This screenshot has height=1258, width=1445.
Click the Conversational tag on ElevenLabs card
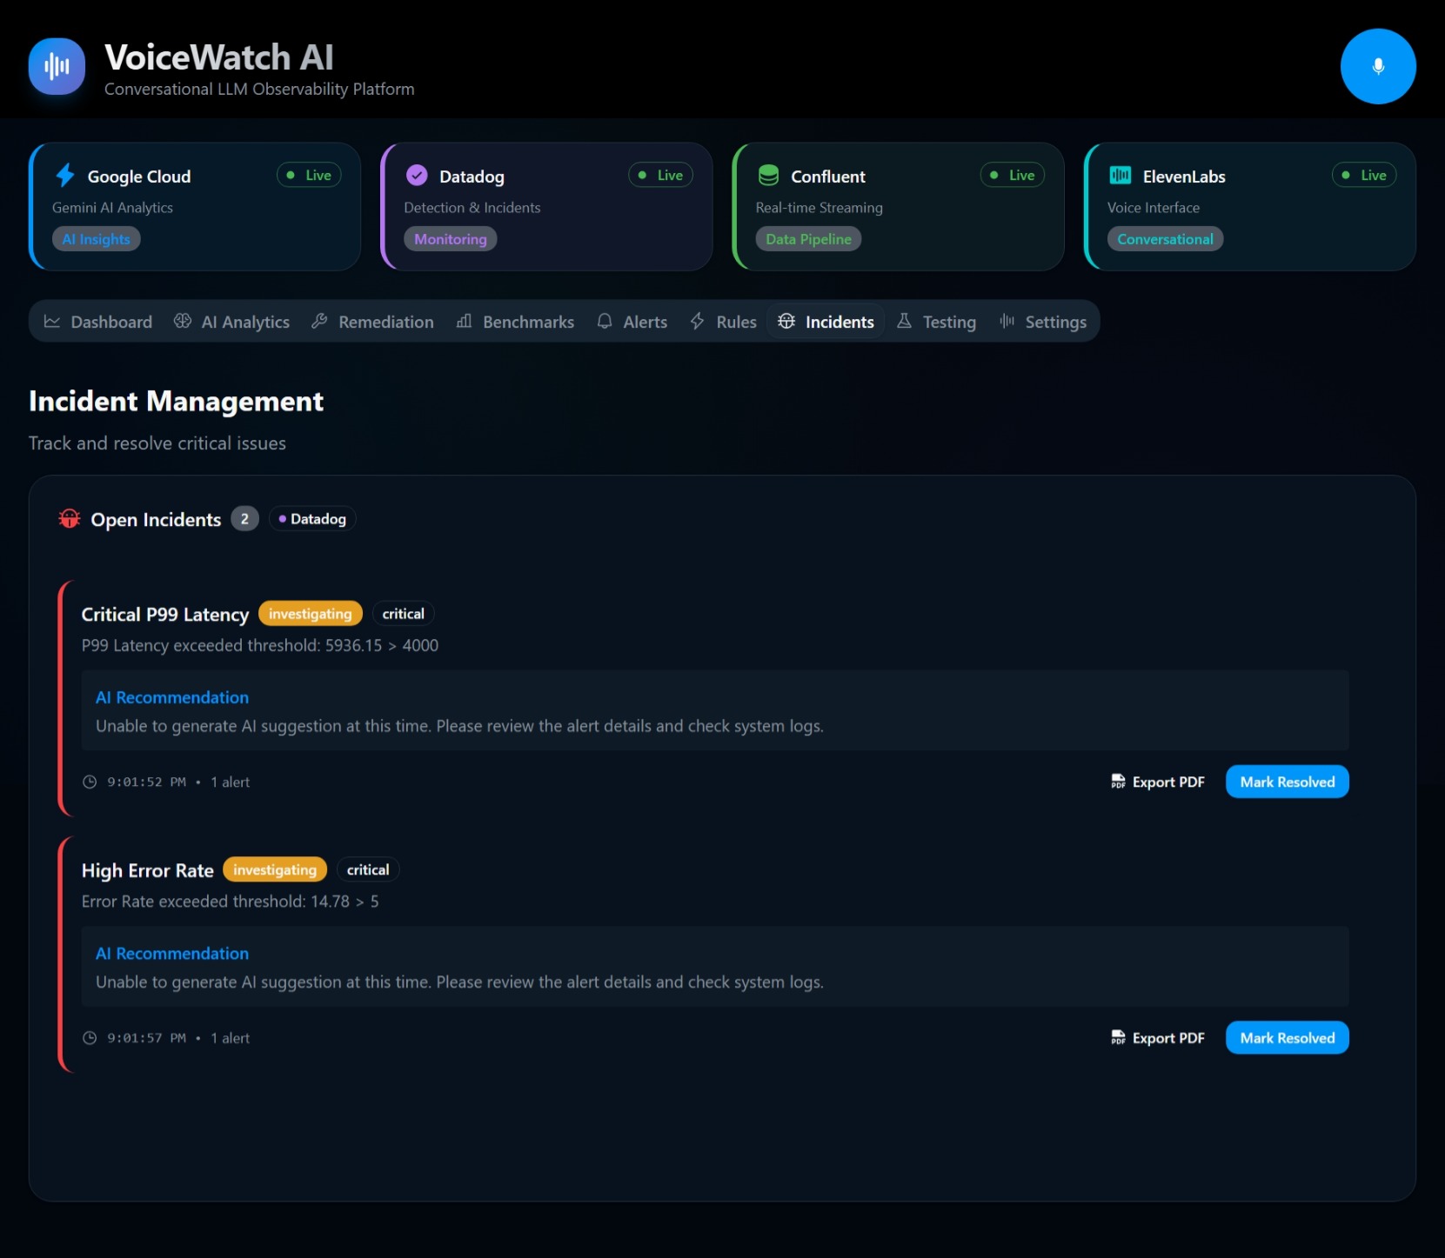pyautogui.click(x=1165, y=239)
